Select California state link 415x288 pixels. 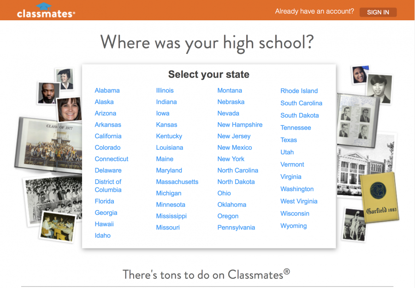[108, 136]
